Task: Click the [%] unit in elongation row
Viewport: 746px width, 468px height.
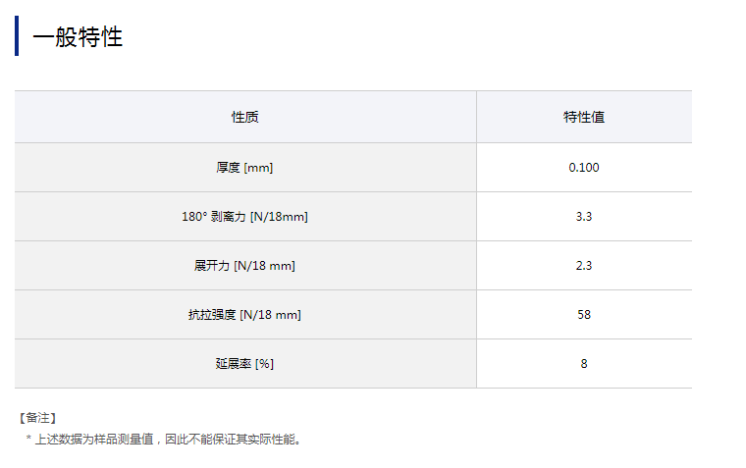Action: 264,364
